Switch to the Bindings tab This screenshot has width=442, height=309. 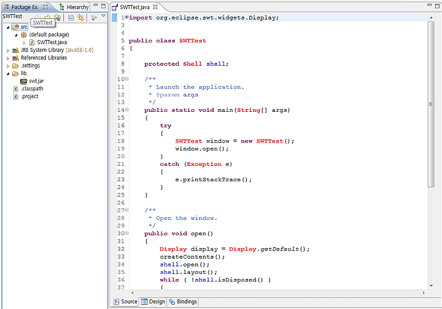click(183, 302)
